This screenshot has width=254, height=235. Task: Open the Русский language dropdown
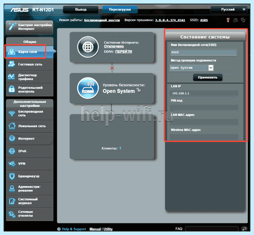229,10
